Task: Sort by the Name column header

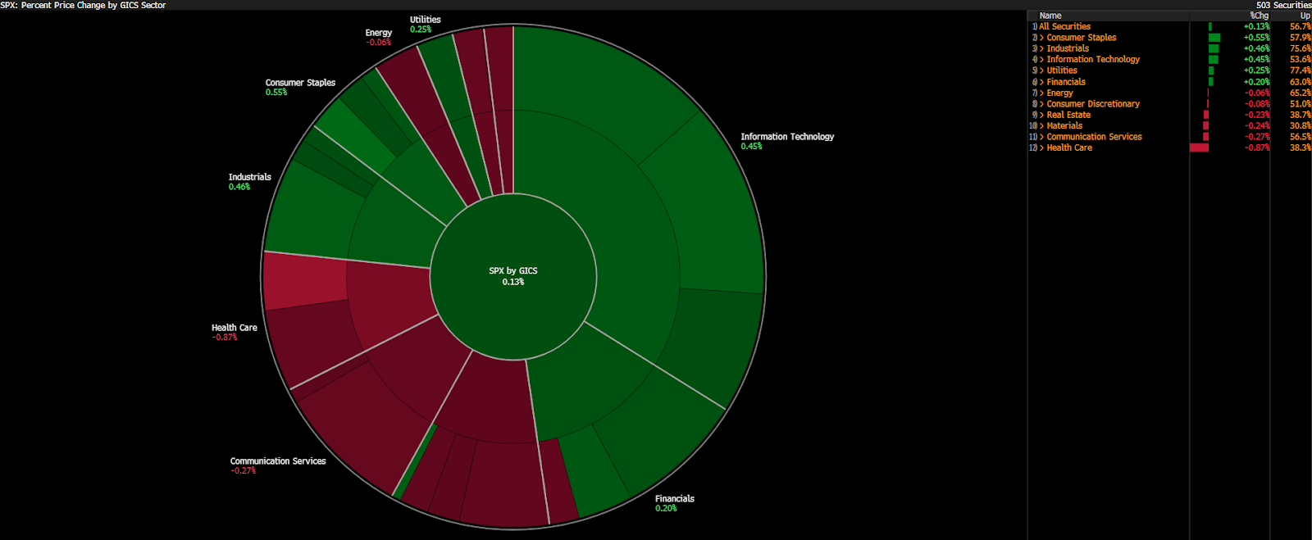Action: point(1050,16)
